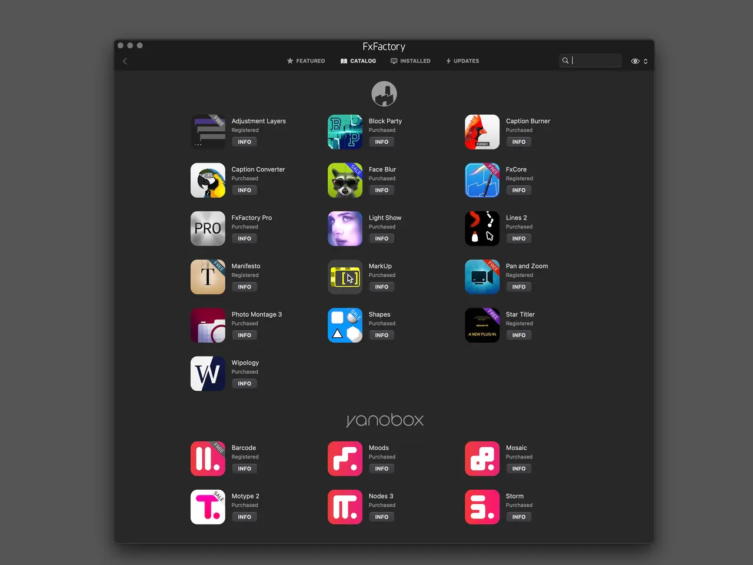The image size is (753, 565).
Task: Switch to the Installed tab
Action: [411, 61]
